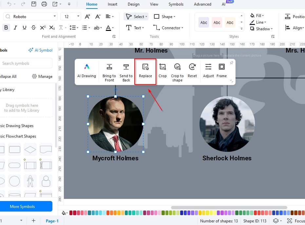Toggle Bold formatting
This screenshot has height=225, width=305.
click(x=6, y=28)
